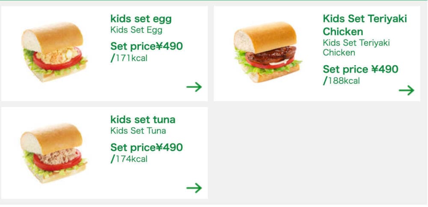428x207 pixels.
Task: Click the arrow on Teriyaki Chicken card
Action: click(407, 90)
